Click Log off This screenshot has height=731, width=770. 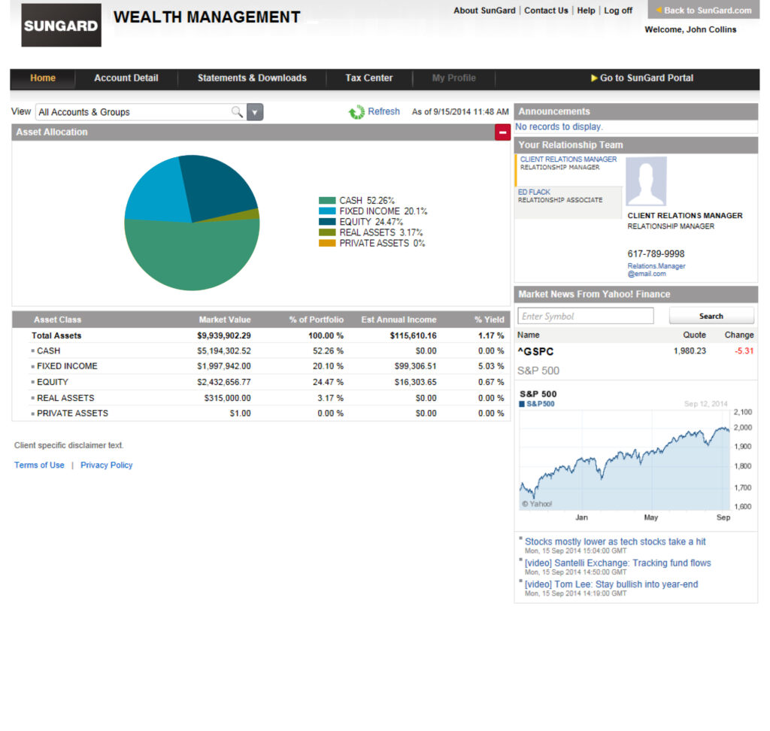618,11
